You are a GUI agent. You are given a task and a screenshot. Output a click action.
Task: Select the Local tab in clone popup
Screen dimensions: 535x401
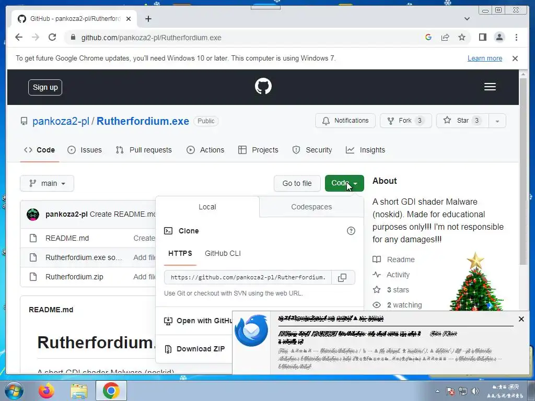(207, 207)
